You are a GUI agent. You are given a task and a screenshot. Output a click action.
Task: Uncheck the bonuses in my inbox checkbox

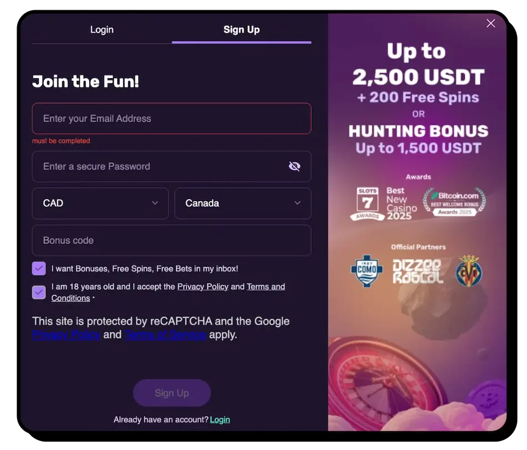pos(39,269)
